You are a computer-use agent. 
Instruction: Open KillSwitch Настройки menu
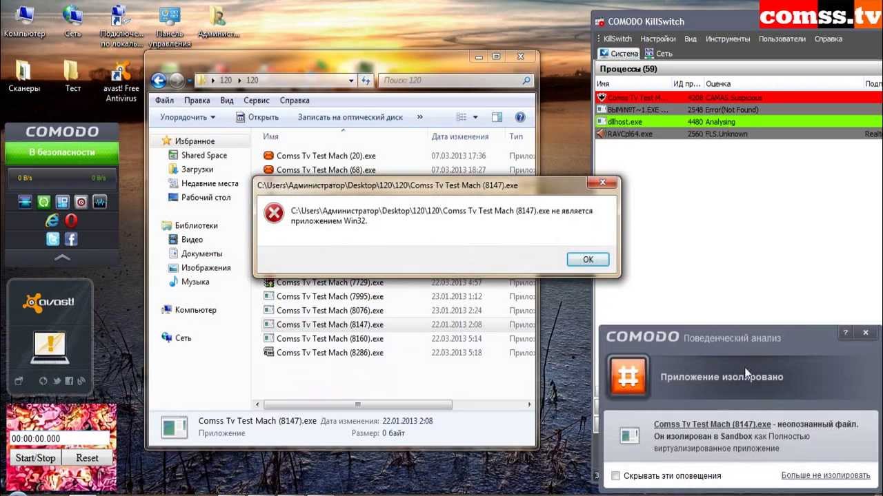pos(658,39)
